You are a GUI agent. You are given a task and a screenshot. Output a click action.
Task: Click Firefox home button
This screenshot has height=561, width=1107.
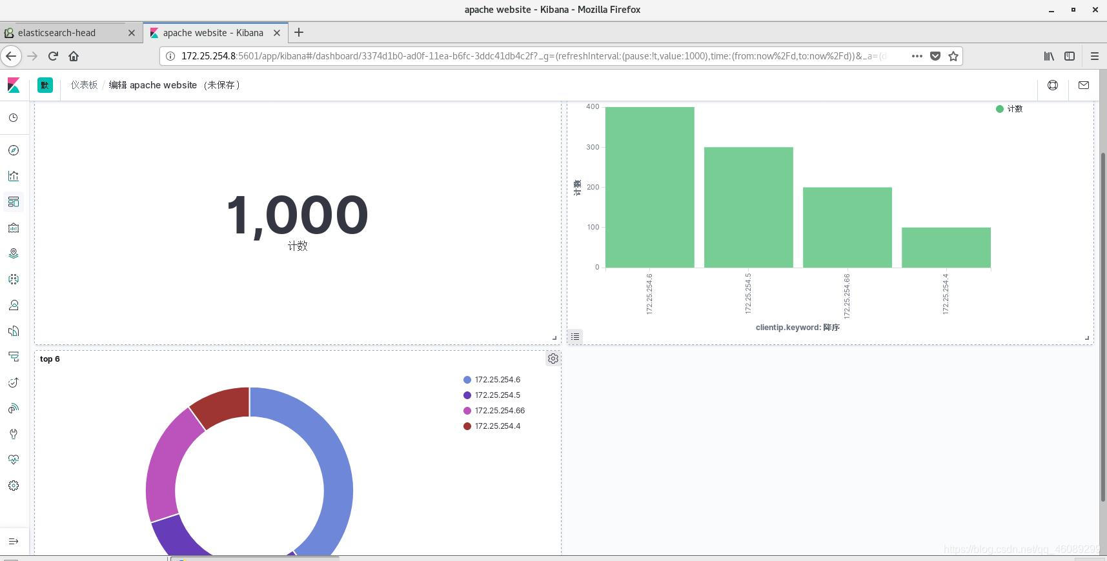pyautogui.click(x=74, y=56)
